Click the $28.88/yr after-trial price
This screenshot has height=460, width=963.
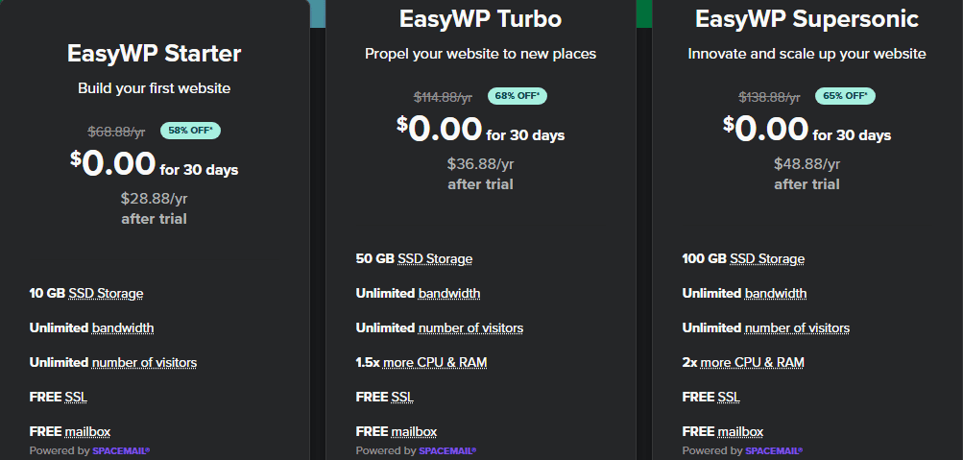[x=155, y=199]
